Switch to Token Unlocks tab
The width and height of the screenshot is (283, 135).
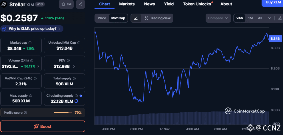(x=197, y=4)
